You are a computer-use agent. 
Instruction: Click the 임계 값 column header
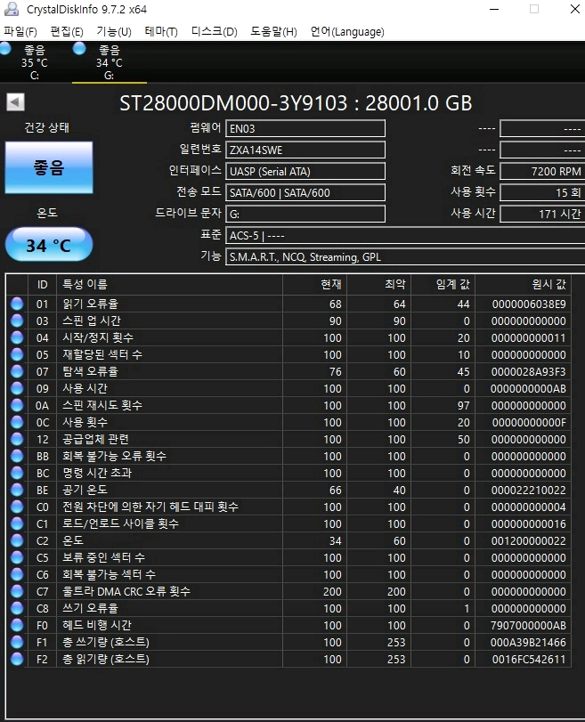(x=443, y=285)
